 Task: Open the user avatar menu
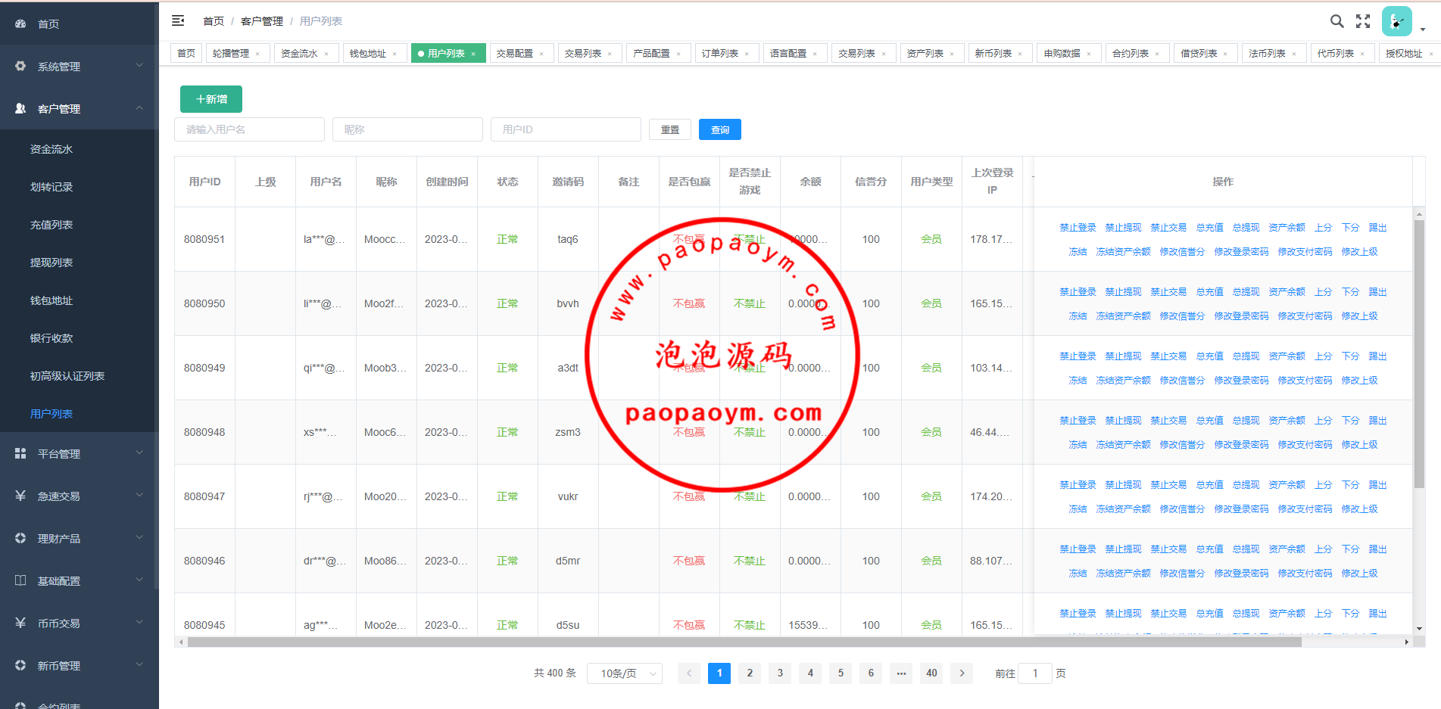tap(1396, 21)
